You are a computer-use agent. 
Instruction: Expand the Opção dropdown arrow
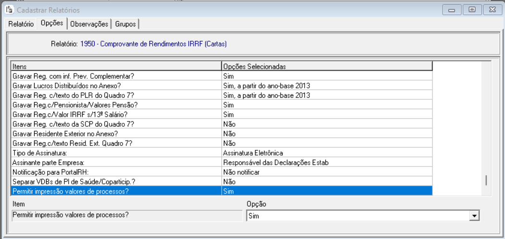pyautogui.click(x=475, y=216)
